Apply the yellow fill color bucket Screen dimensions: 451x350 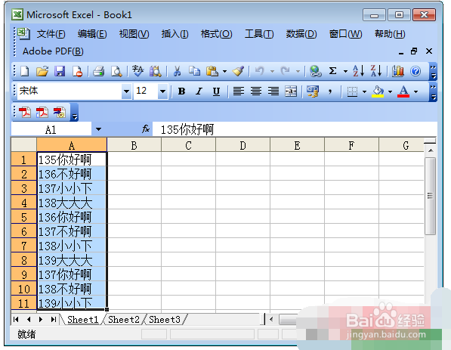tap(378, 91)
